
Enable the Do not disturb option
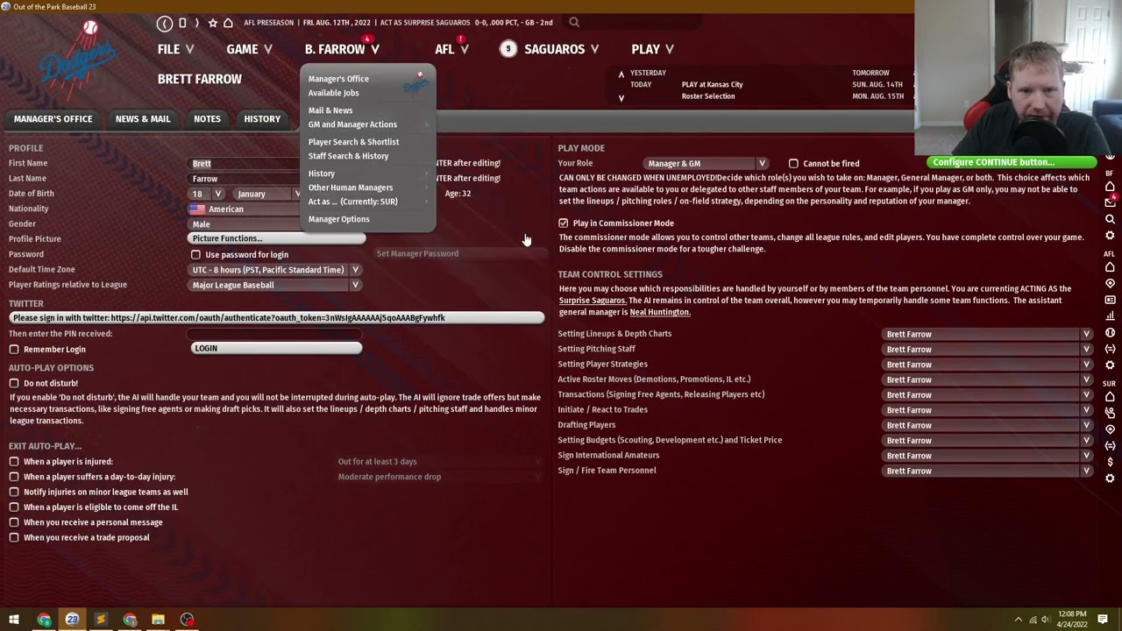click(14, 384)
